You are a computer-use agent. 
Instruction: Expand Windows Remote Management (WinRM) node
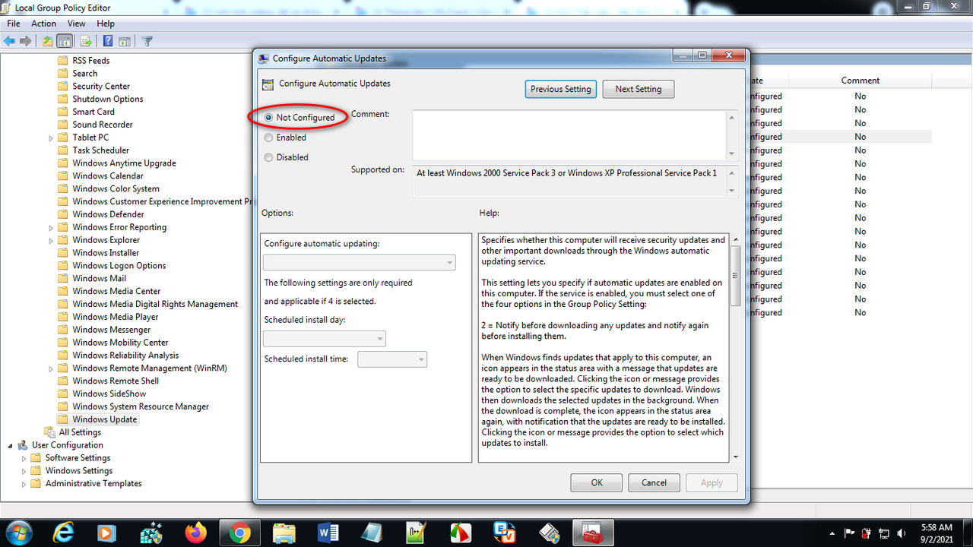tap(51, 368)
